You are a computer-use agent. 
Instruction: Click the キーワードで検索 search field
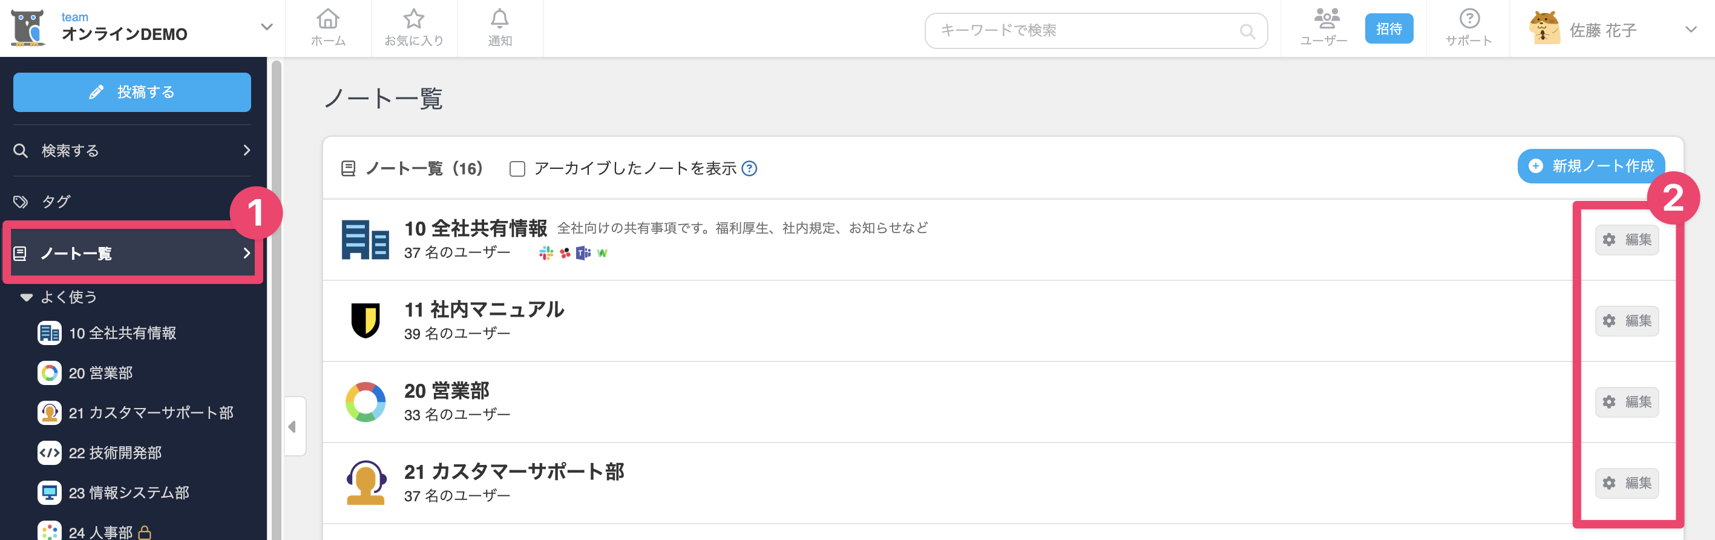[1096, 31]
